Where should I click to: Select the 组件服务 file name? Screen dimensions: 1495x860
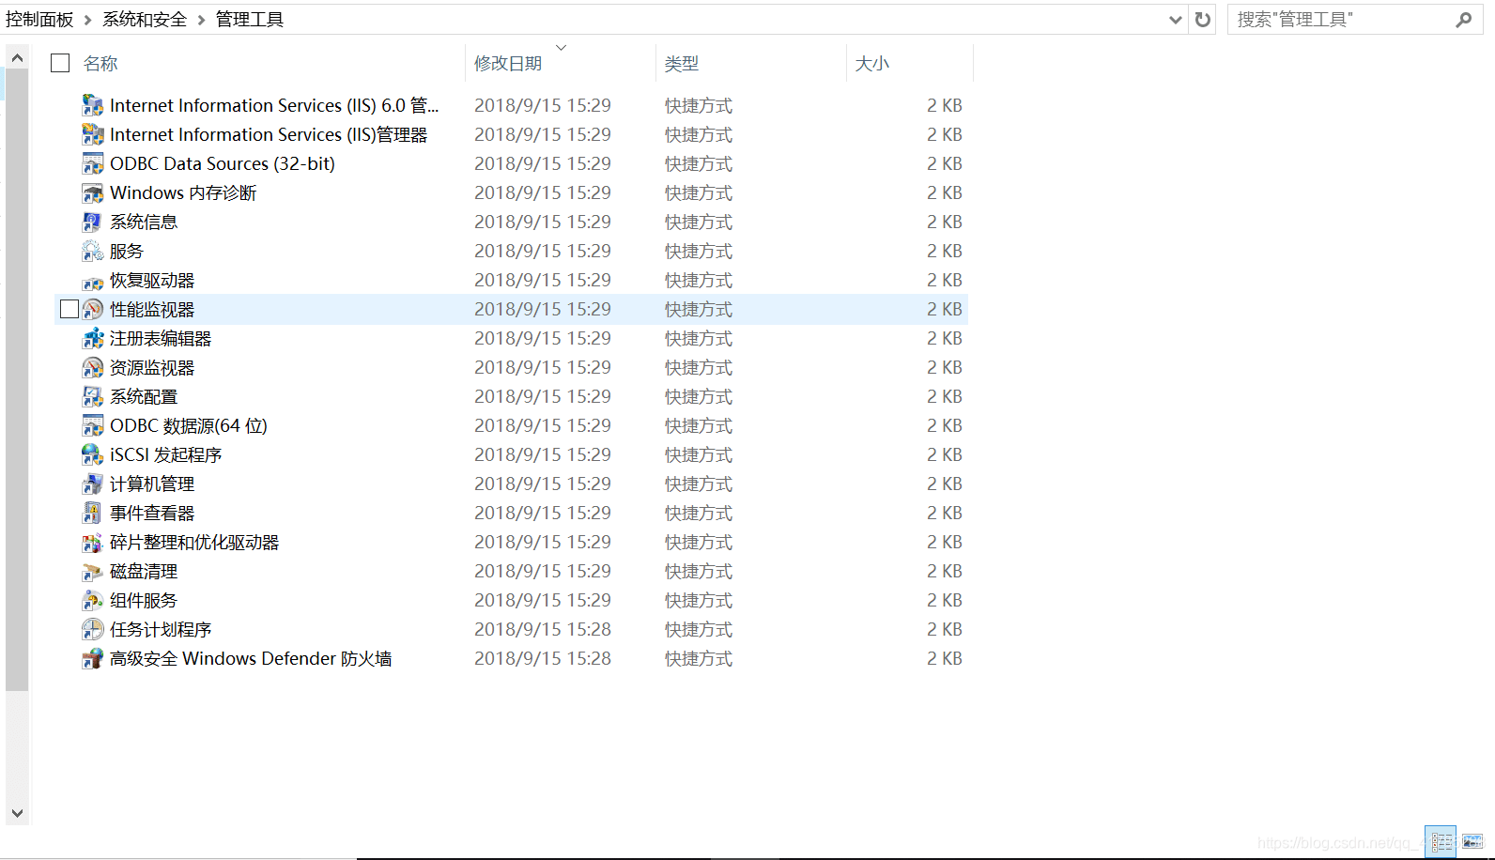pyautogui.click(x=144, y=600)
